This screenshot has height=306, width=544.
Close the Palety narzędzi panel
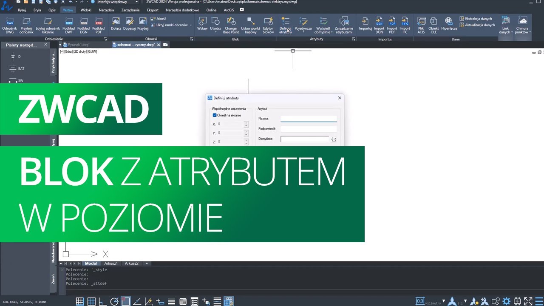(45, 45)
